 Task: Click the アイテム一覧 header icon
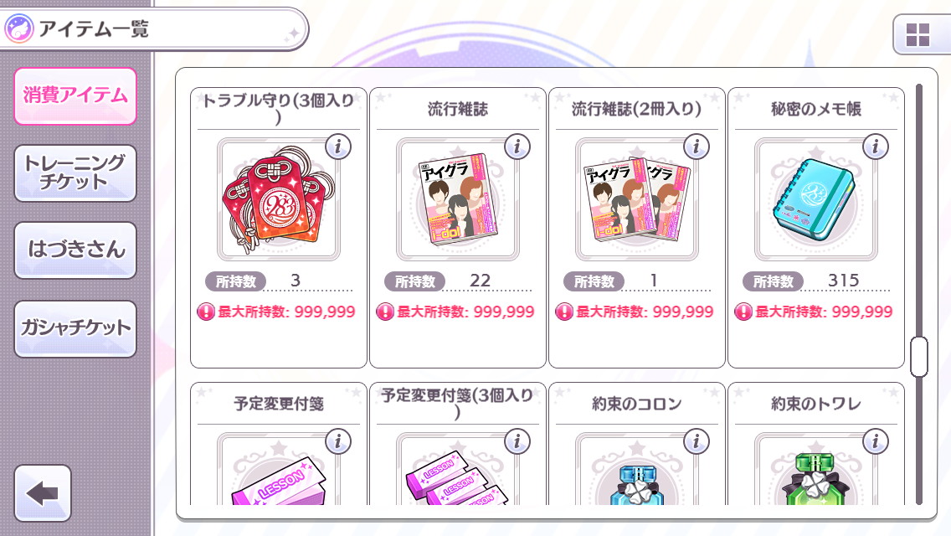(18, 28)
